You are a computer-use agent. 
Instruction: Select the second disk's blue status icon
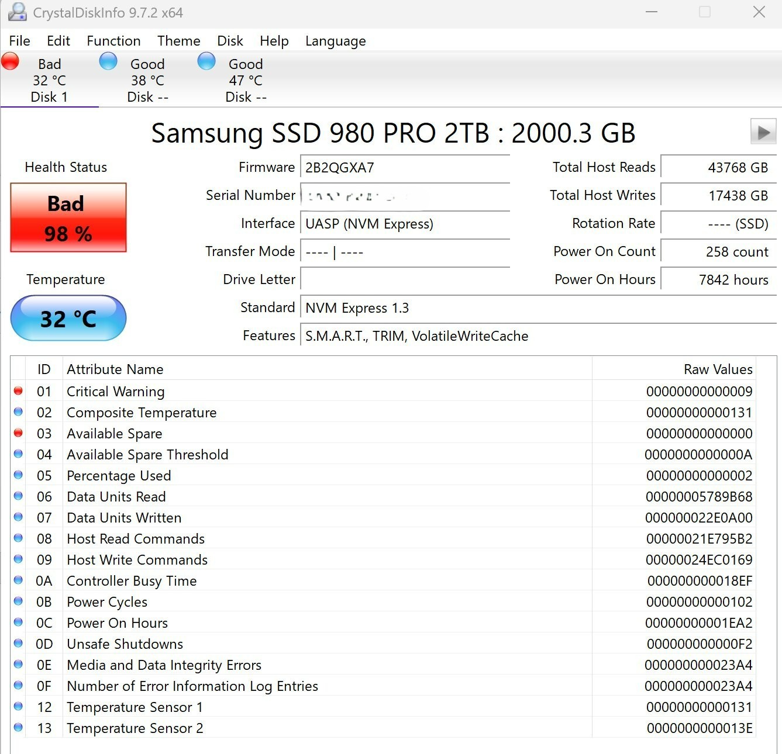[108, 60]
